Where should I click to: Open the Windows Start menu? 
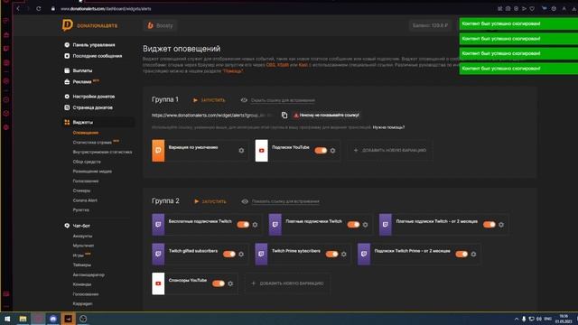click(x=7, y=319)
